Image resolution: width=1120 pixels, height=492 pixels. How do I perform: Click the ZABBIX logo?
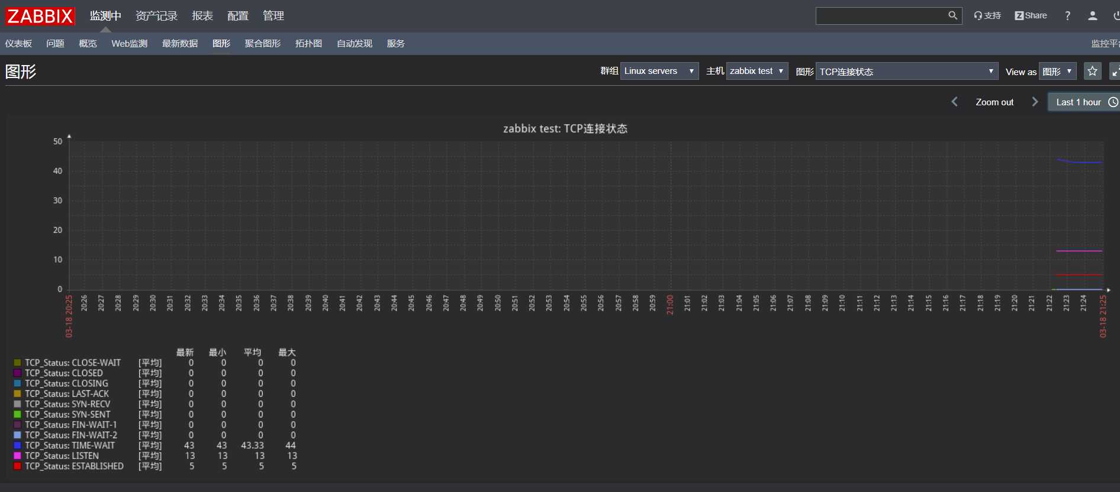(x=40, y=16)
